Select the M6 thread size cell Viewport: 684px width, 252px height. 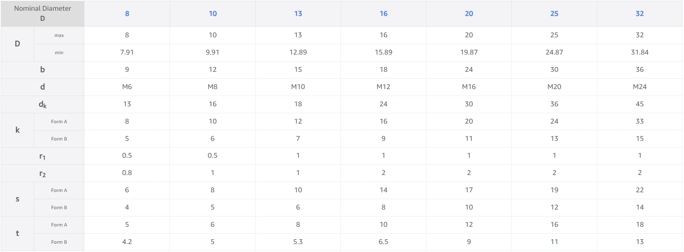point(127,87)
